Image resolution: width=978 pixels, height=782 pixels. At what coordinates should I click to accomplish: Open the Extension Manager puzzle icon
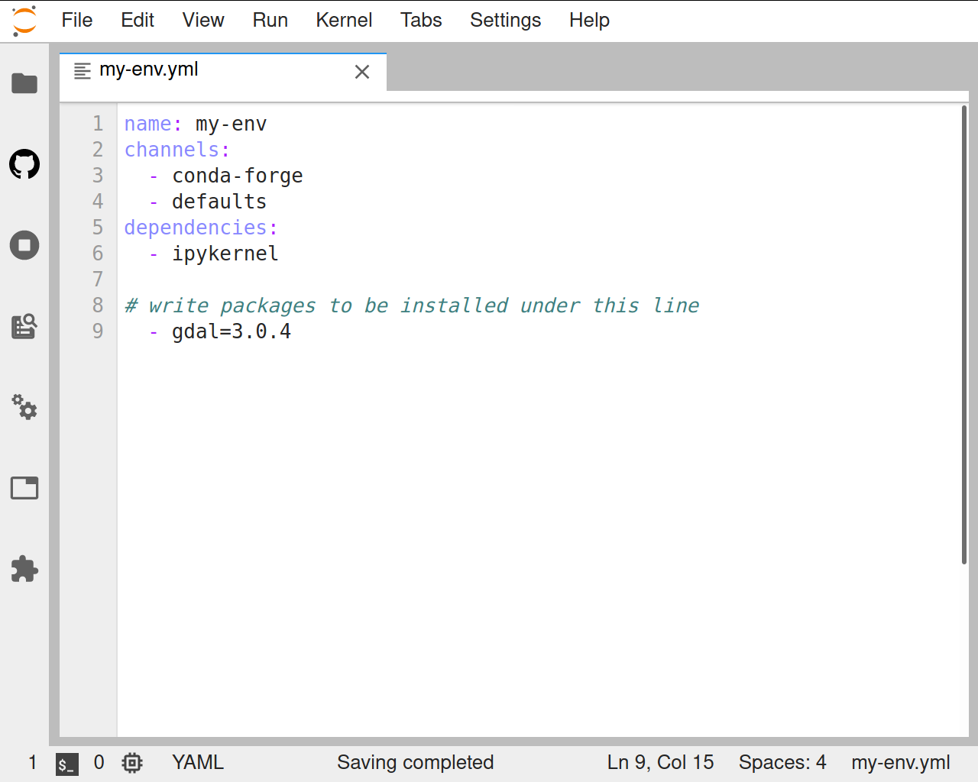(x=24, y=568)
